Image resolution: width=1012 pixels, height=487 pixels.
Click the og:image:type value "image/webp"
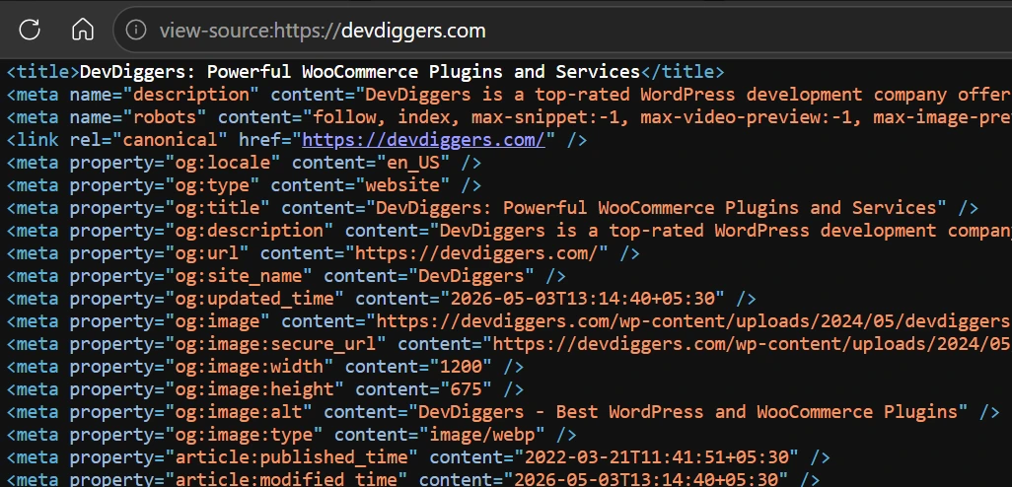[481, 435]
